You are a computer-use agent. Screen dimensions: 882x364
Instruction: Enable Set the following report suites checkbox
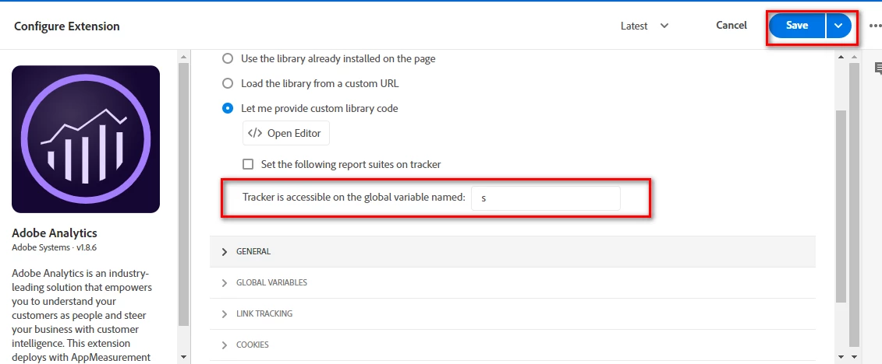[x=247, y=164]
